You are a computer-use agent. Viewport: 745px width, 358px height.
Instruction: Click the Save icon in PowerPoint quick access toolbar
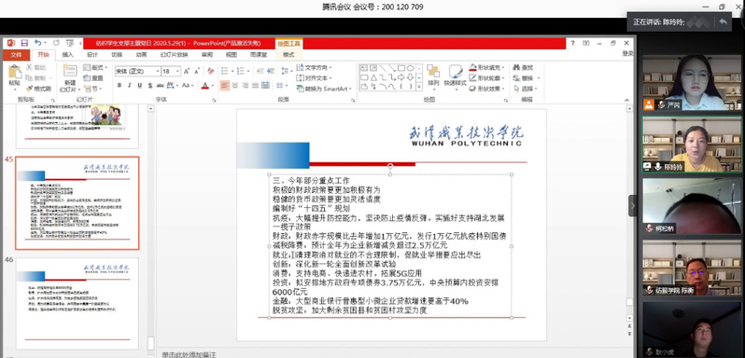[24, 43]
